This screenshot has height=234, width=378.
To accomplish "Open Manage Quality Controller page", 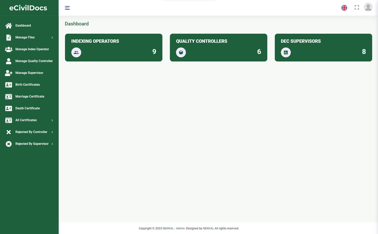I will (34, 61).
